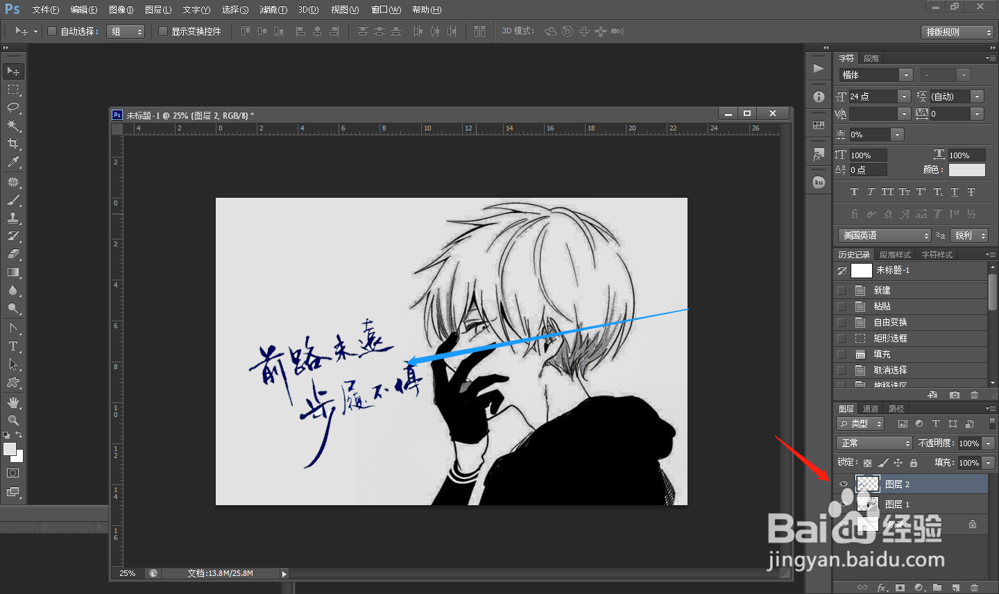Viewport: 999px width, 594px height.
Task: Select the Brush tool
Action: pyautogui.click(x=13, y=200)
